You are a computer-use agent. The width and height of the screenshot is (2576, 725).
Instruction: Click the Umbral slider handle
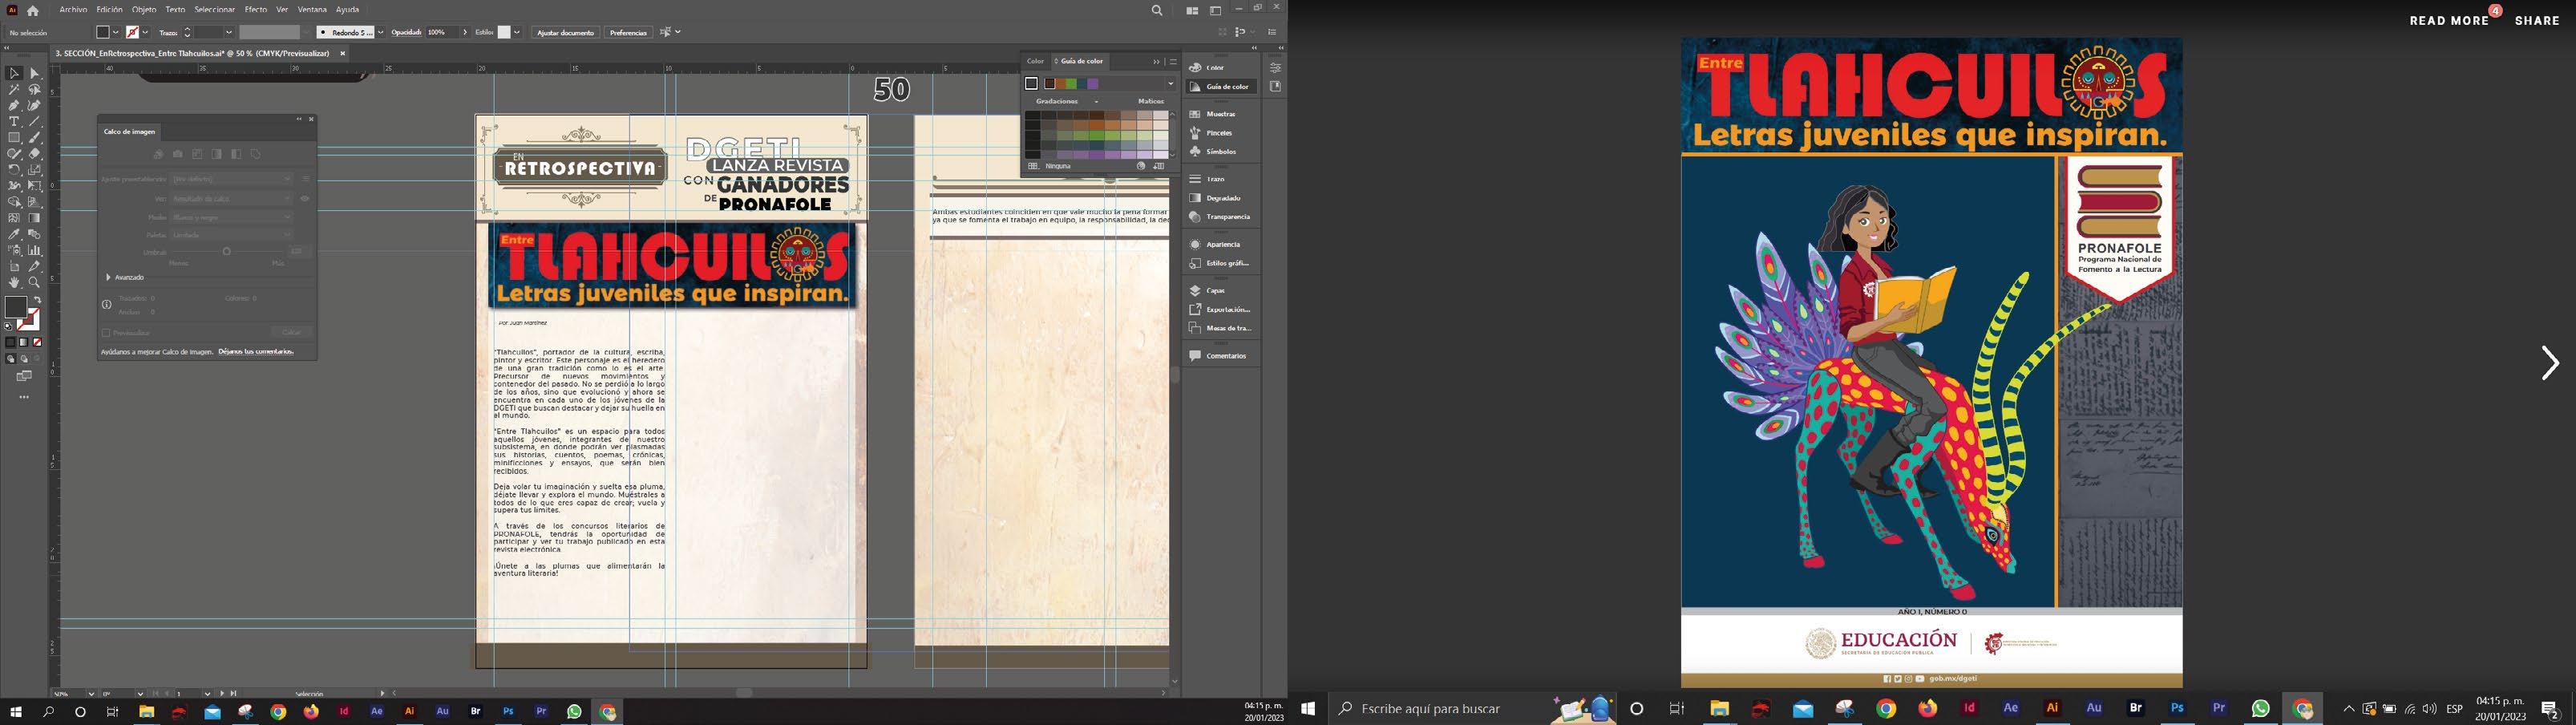click(x=227, y=252)
